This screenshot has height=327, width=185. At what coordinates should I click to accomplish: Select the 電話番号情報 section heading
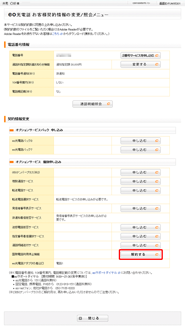point(18,44)
